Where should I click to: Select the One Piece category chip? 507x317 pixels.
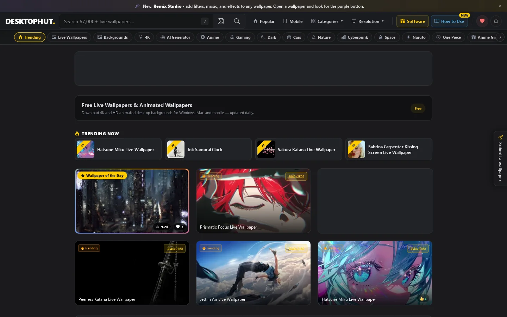point(449,37)
